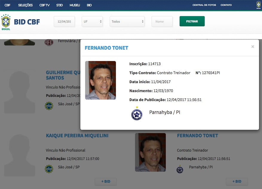262x189 pixels.
Task: Navigate to the STJD menu item
Action: point(59,5)
